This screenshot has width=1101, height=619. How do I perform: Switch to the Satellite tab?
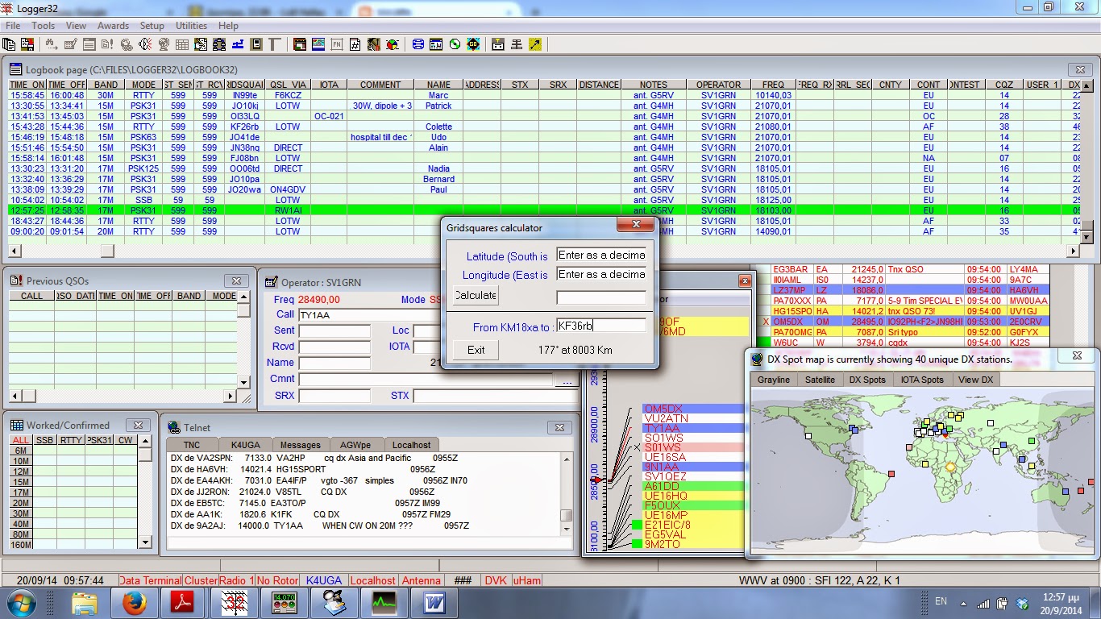click(x=820, y=380)
